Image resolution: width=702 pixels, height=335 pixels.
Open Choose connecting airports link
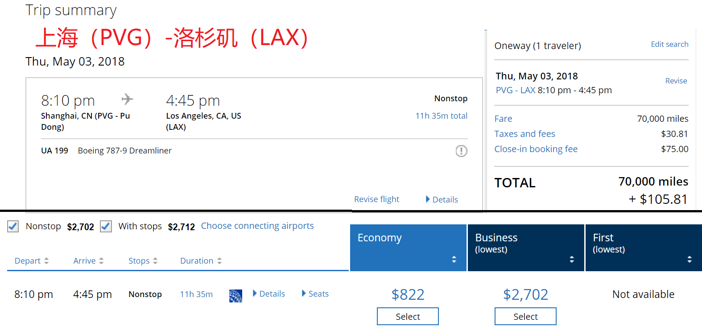[257, 226]
